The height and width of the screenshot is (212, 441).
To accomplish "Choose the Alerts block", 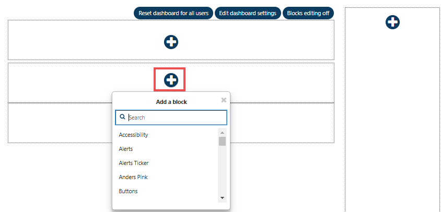I will pyautogui.click(x=125, y=149).
